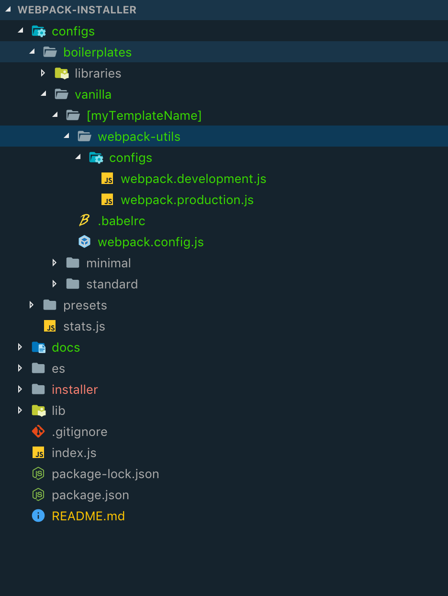
Task: Select the libraries folder label
Action: point(98,73)
